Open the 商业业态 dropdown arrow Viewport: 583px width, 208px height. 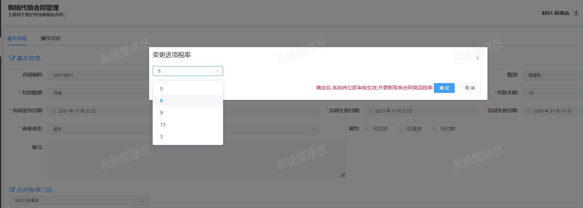(313, 129)
